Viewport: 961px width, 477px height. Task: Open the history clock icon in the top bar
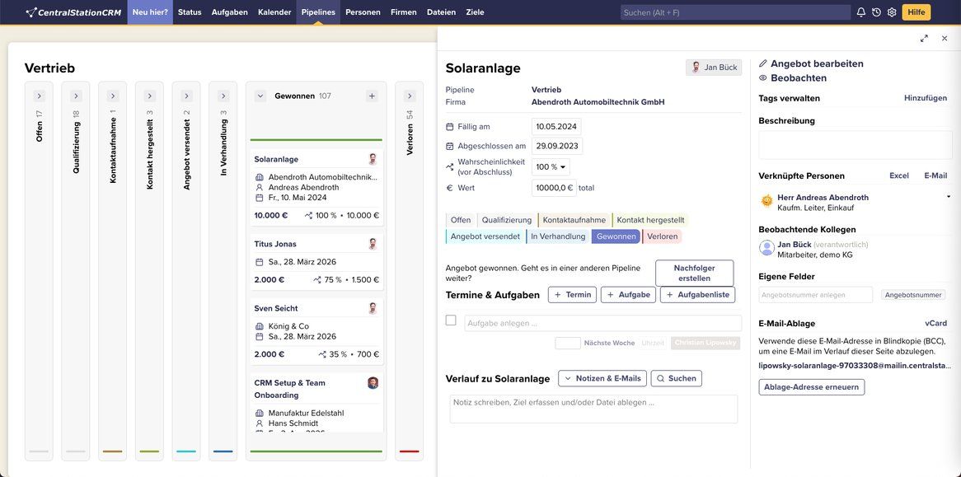pos(876,12)
